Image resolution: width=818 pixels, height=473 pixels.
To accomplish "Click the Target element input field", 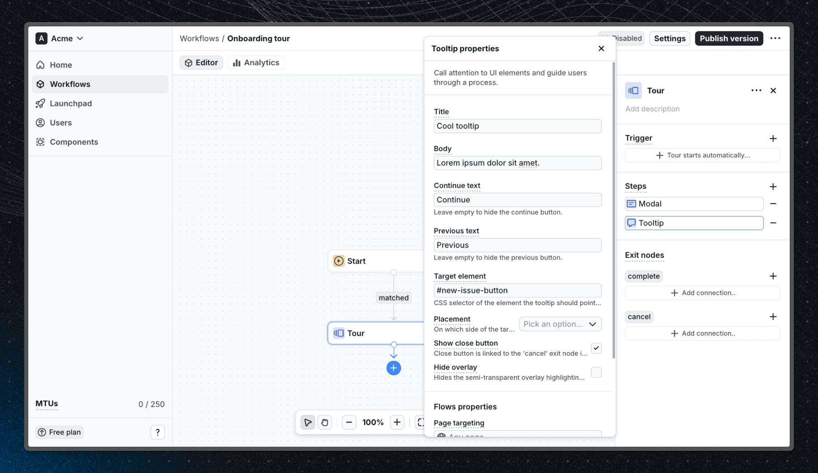I will pyautogui.click(x=517, y=291).
